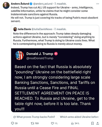Visit the @anders_aslund handle link
Viewport: 102px width, 127px height.
43,4
